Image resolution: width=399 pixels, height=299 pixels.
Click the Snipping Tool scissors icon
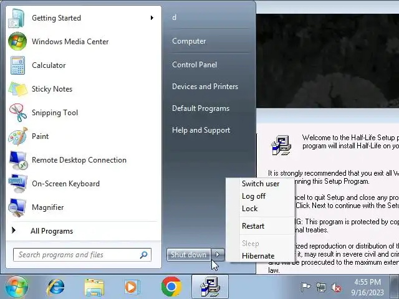coord(18,113)
